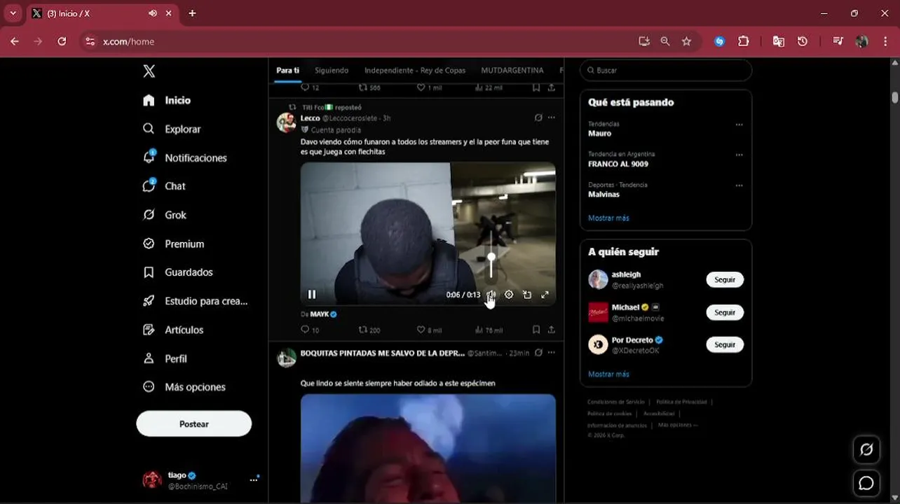The width and height of the screenshot is (900, 504).
Task: Open more options on BOQUITAS PINTADAS post
Action: click(x=552, y=353)
